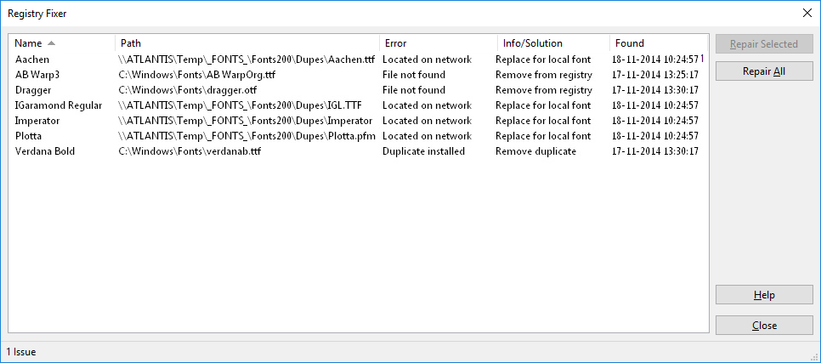Viewport: 821px width, 363px height.
Task: Select the Verdana Bold duplicate entry
Action: coord(358,151)
